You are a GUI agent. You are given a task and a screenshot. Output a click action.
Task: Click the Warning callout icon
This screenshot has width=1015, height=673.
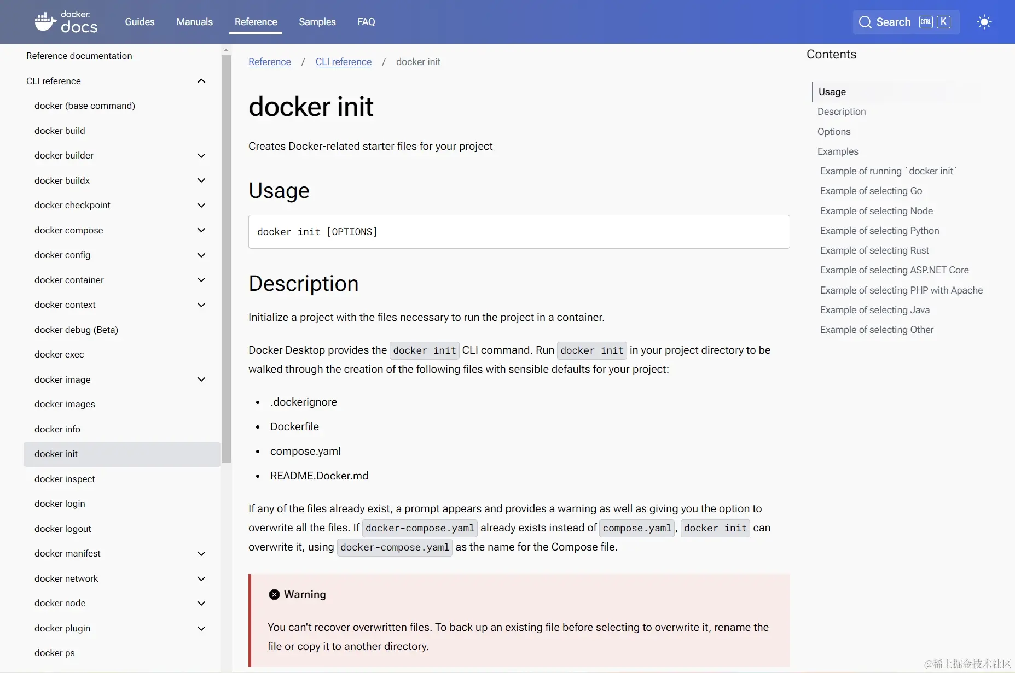coord(274,594)
